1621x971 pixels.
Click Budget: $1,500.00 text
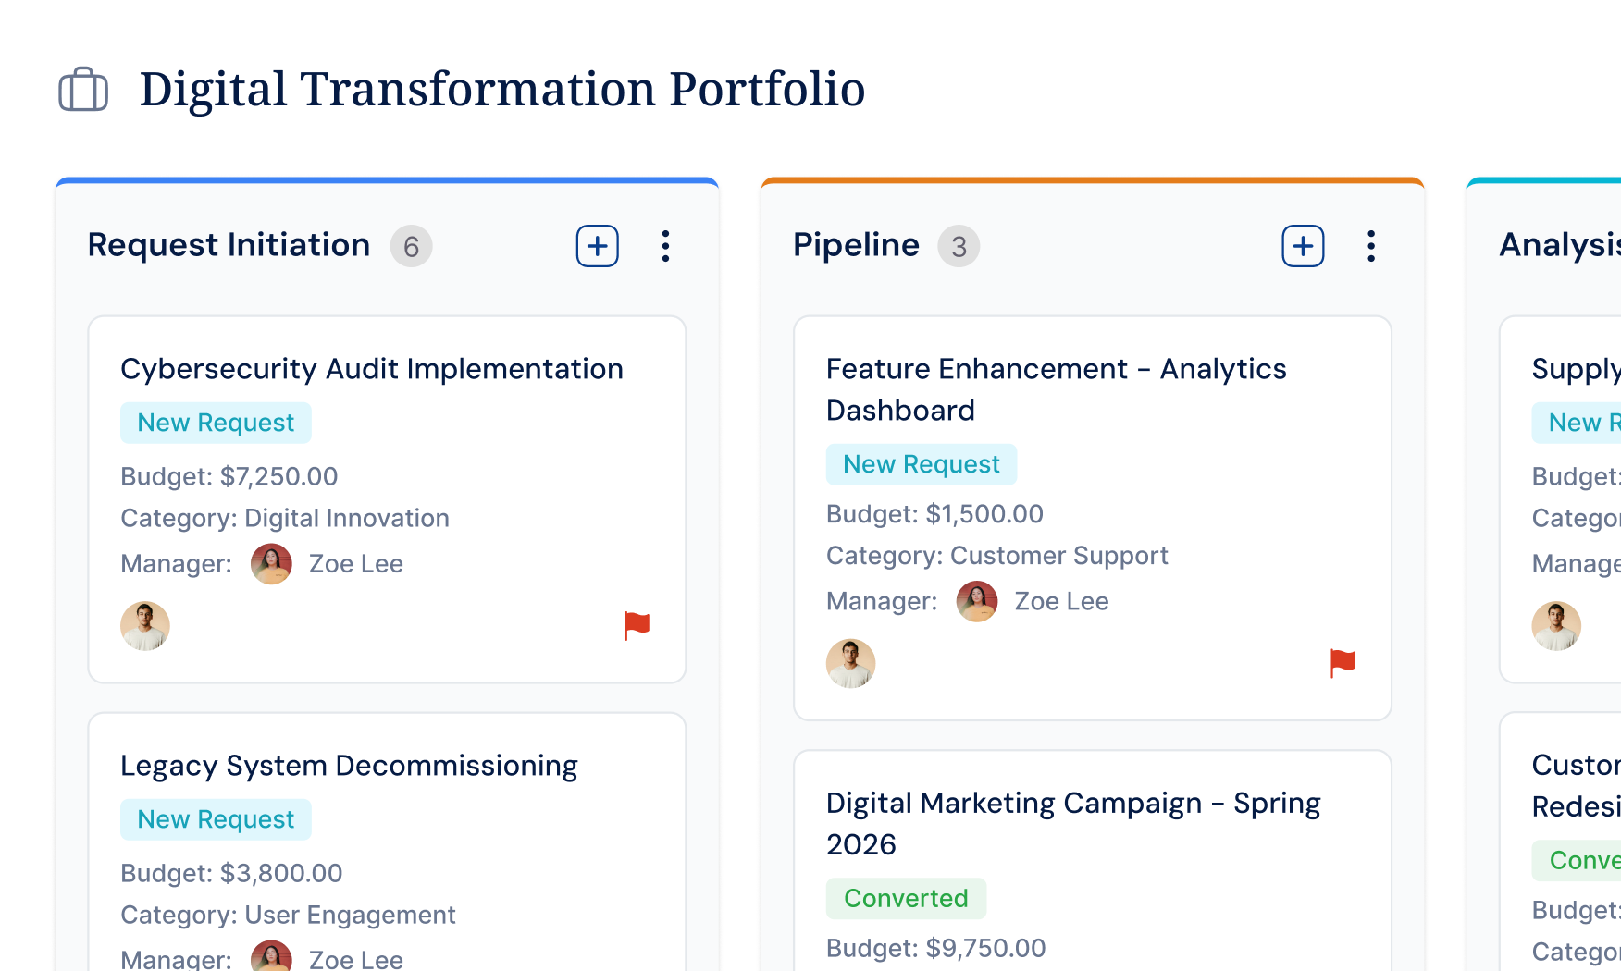point(934,514)
